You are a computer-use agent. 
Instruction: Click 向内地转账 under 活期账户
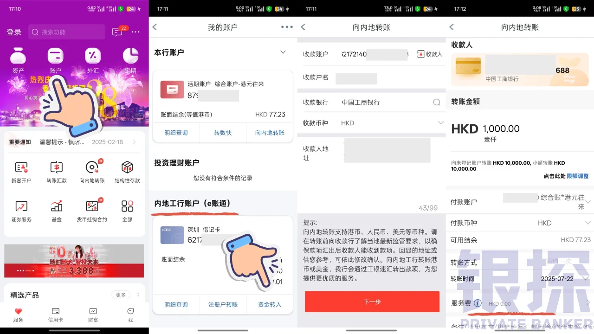pyautogui.click(x=270, y=133)
